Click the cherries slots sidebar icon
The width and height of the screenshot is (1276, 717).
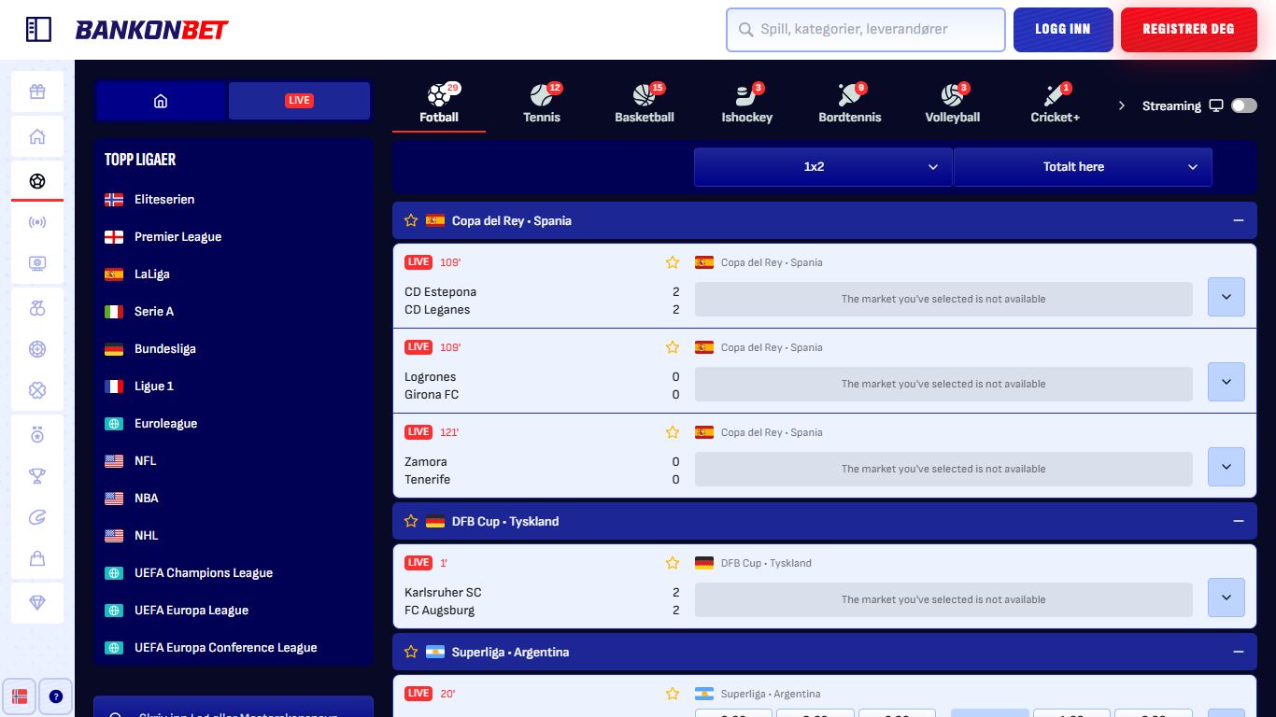pyautogui.click(x=37, y=308)
